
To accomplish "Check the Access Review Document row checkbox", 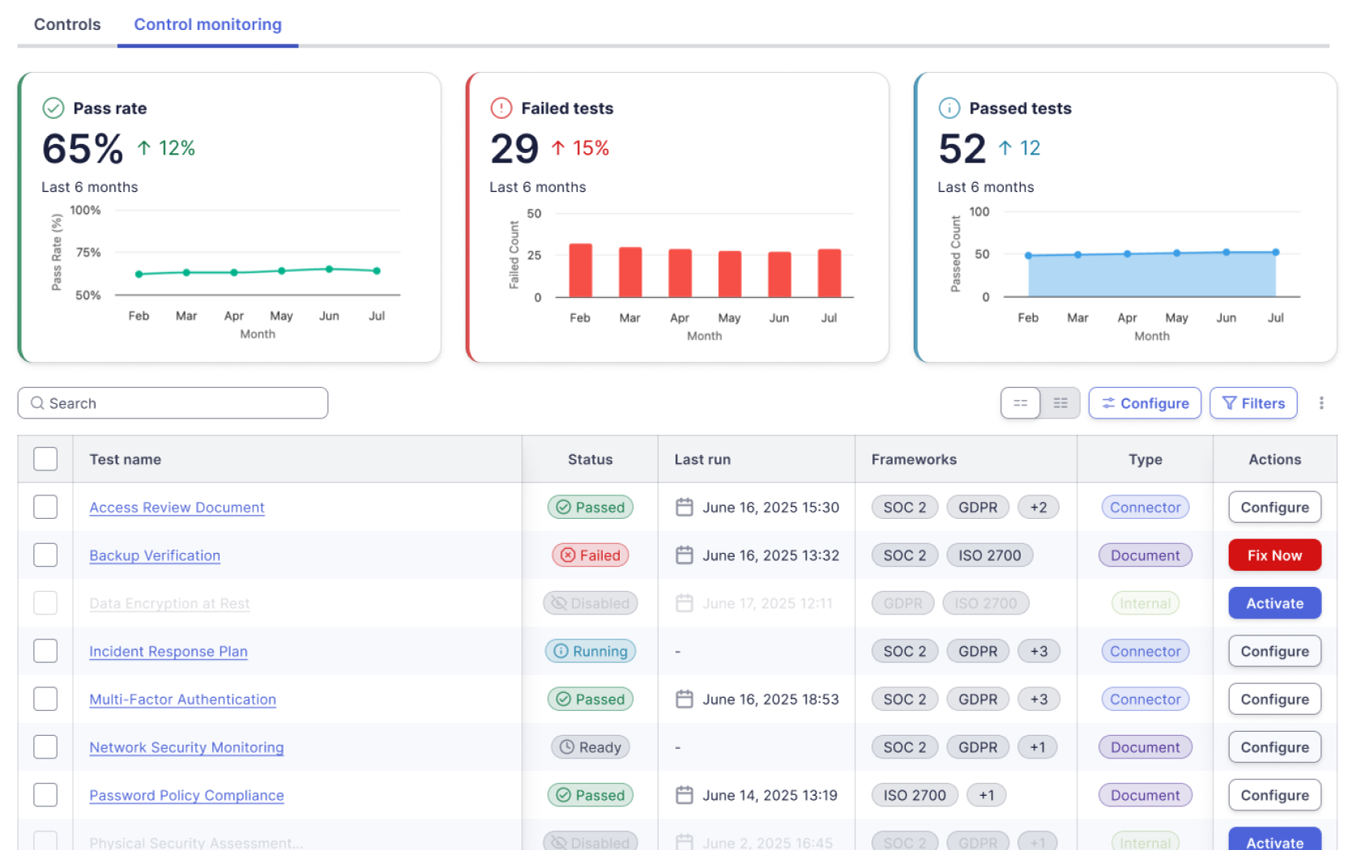I will (45, 508).
